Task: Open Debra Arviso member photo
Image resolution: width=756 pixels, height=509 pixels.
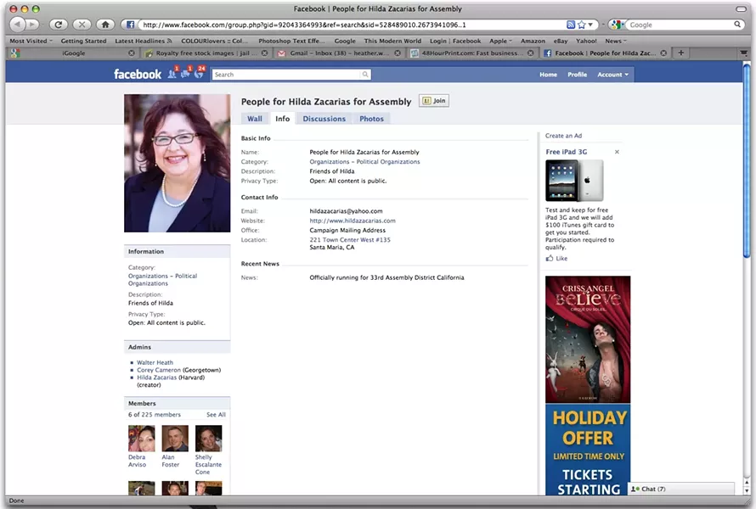Action: coord(141,439)
